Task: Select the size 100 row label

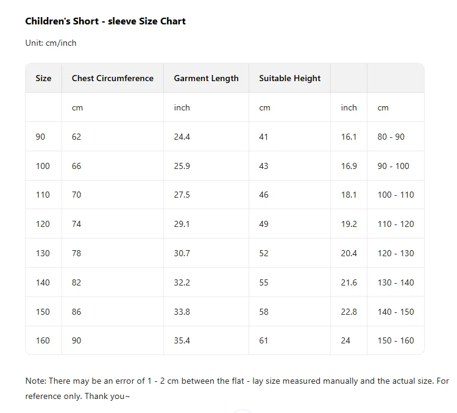Action: [43, 166]
